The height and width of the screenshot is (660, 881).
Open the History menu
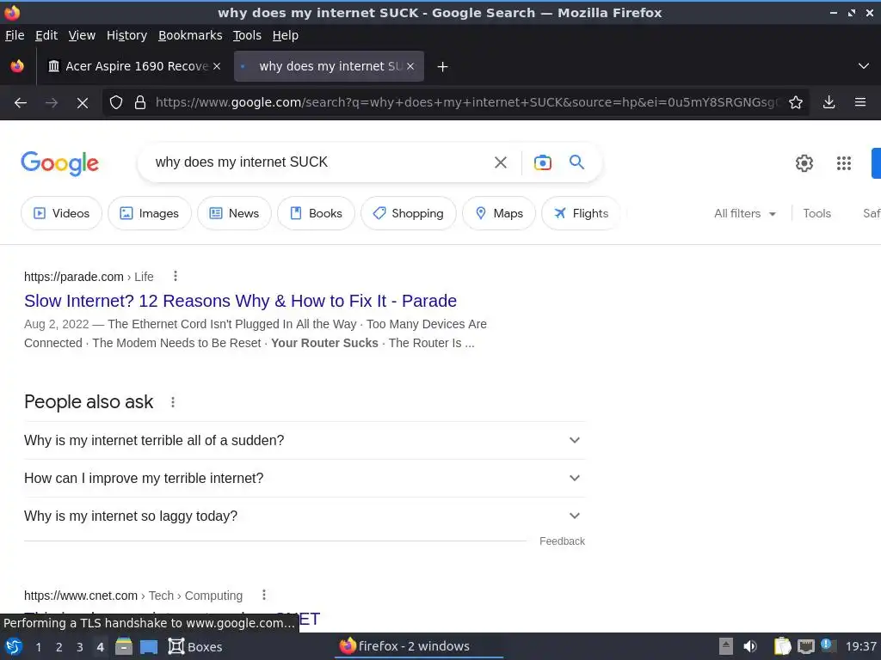click(x=127, y=35)
